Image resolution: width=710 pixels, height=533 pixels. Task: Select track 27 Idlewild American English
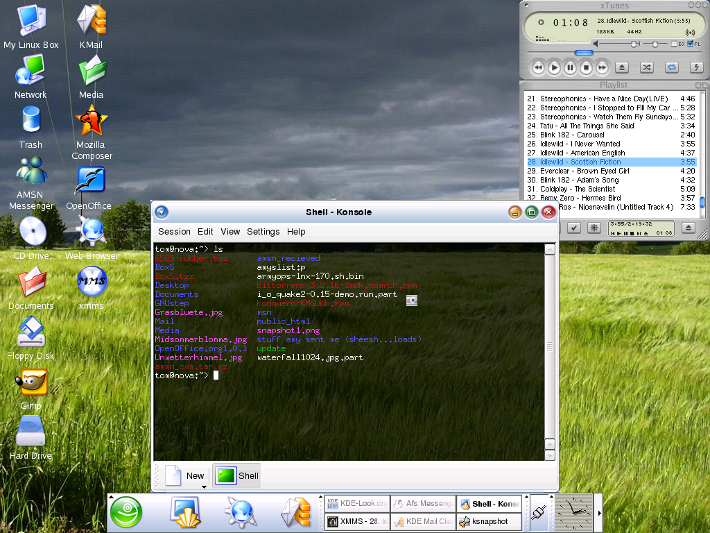pyautogui.click(x=611, y=153)
